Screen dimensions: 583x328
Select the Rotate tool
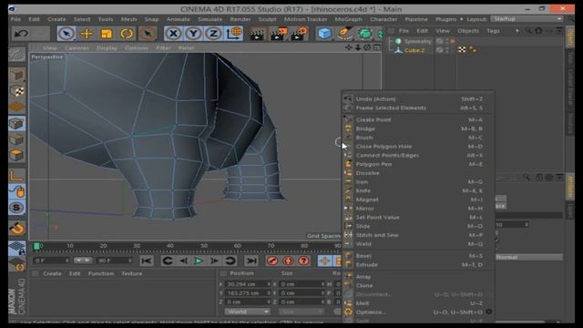click(127, 34)
